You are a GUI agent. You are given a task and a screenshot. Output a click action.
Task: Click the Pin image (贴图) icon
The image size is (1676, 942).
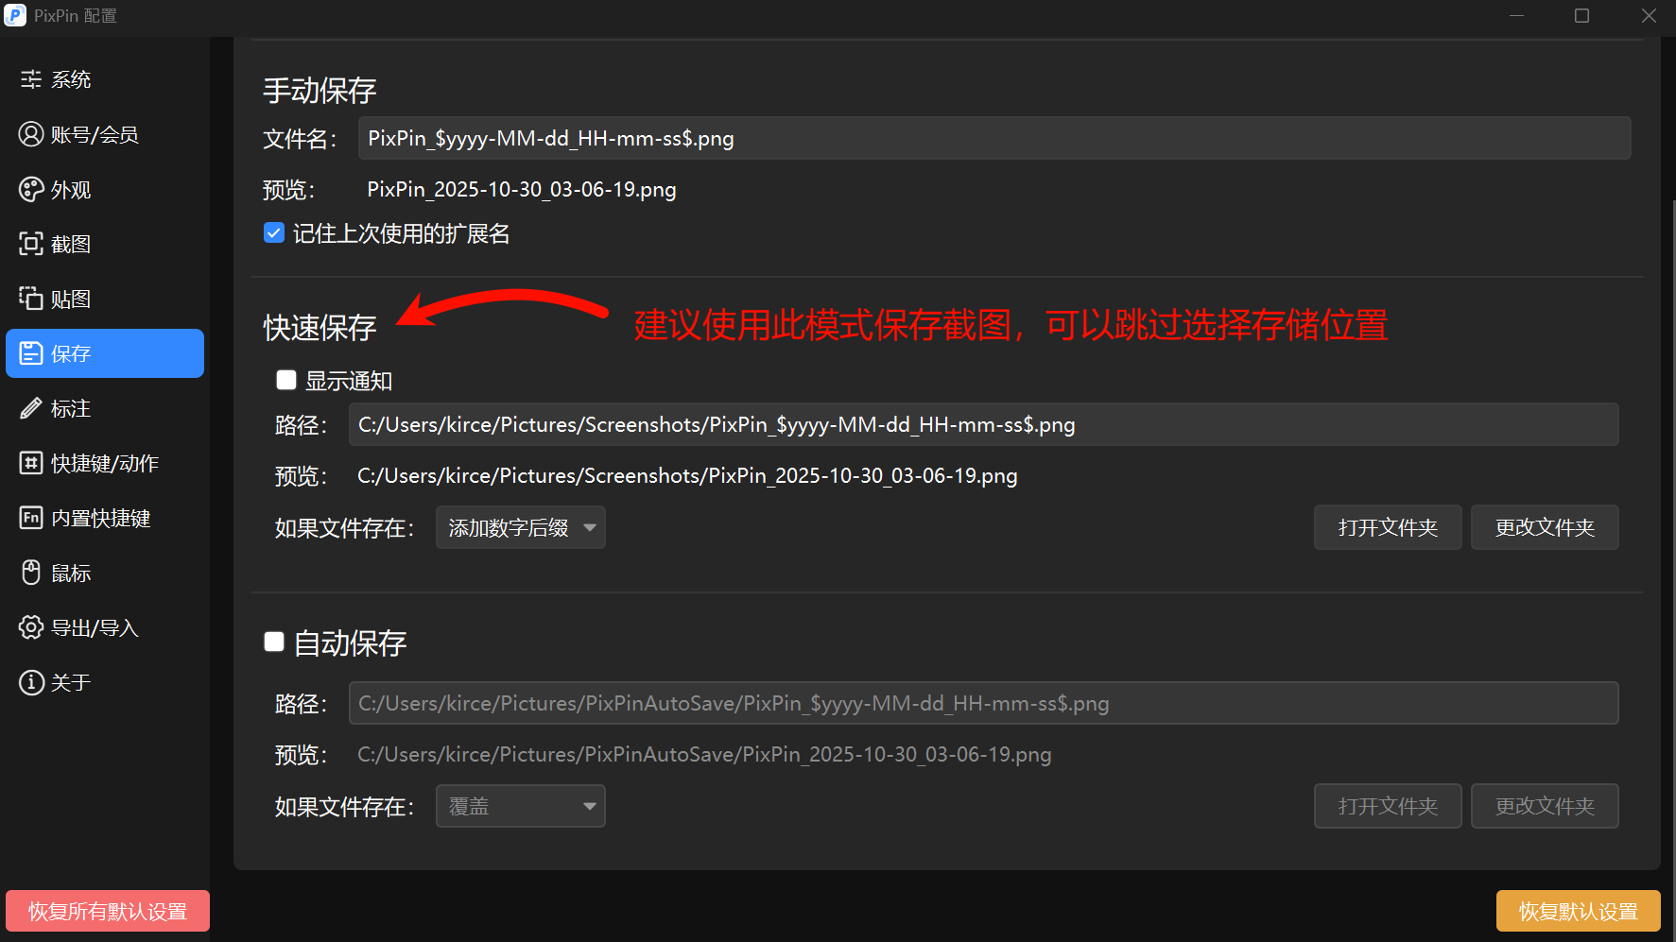pos(31,299)
